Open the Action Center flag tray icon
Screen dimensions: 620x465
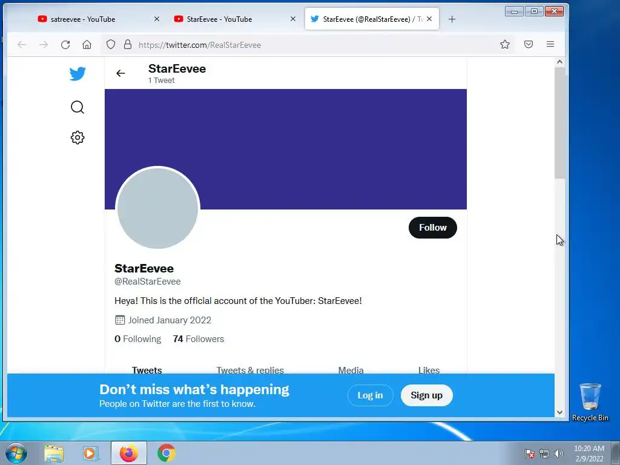529,453
